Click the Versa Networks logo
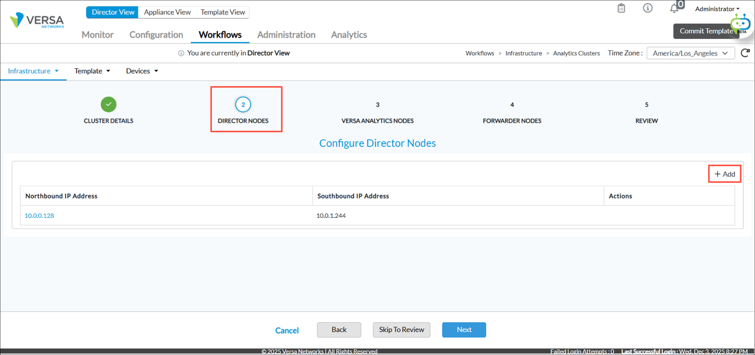The width and height of the screenshot is (755, 355). coord(37,20)
